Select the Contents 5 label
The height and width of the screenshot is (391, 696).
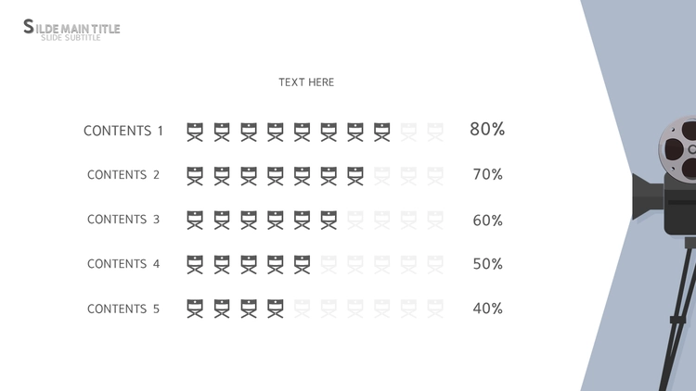123,309
